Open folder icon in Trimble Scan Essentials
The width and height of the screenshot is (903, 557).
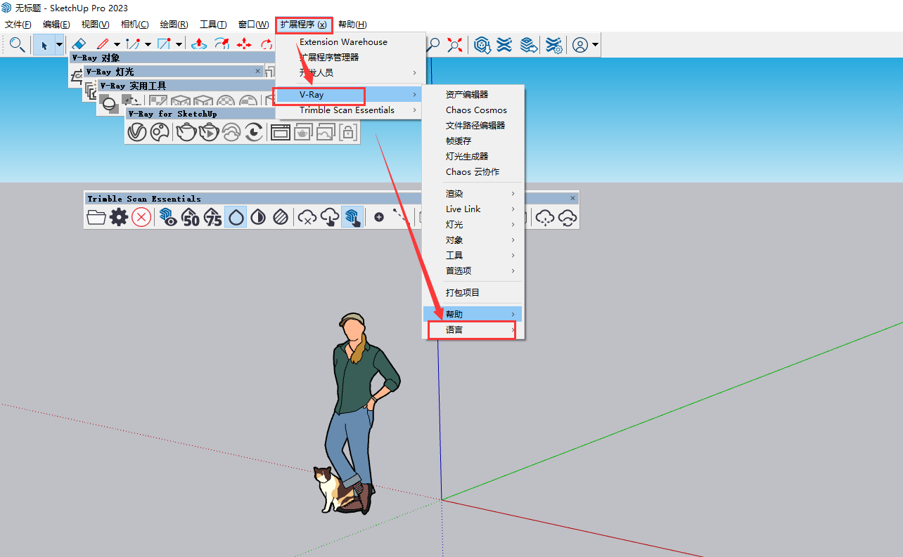tap(96, 217)
